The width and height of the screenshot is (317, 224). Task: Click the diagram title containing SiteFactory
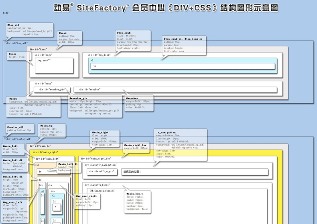pos(166,8)
